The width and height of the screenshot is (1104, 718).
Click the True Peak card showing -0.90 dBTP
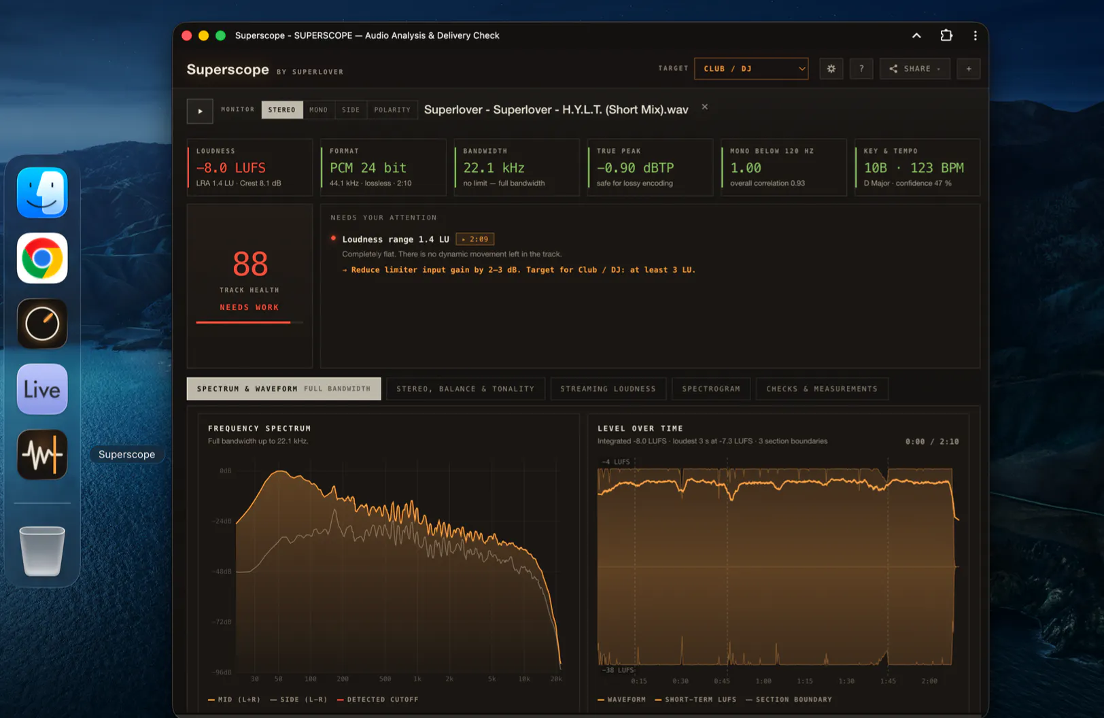(650, 167)
